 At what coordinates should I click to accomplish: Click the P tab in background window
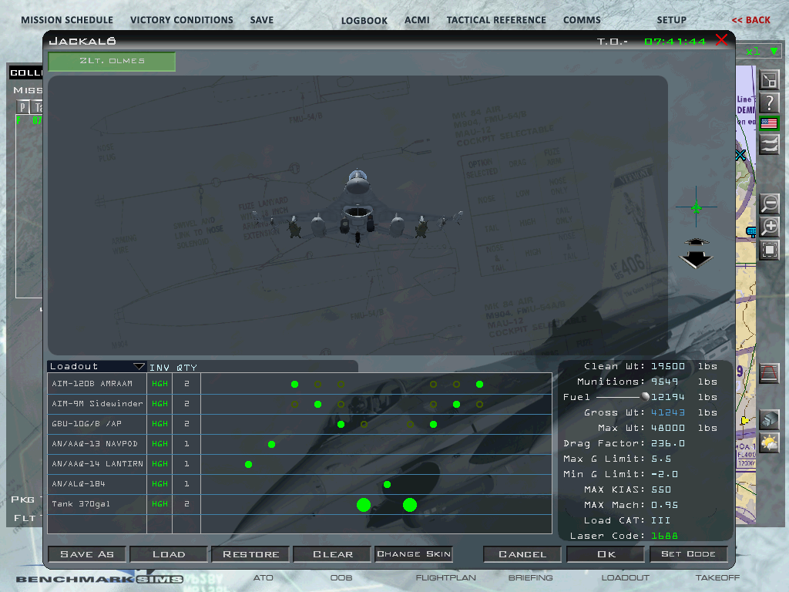tap(22, 106)
